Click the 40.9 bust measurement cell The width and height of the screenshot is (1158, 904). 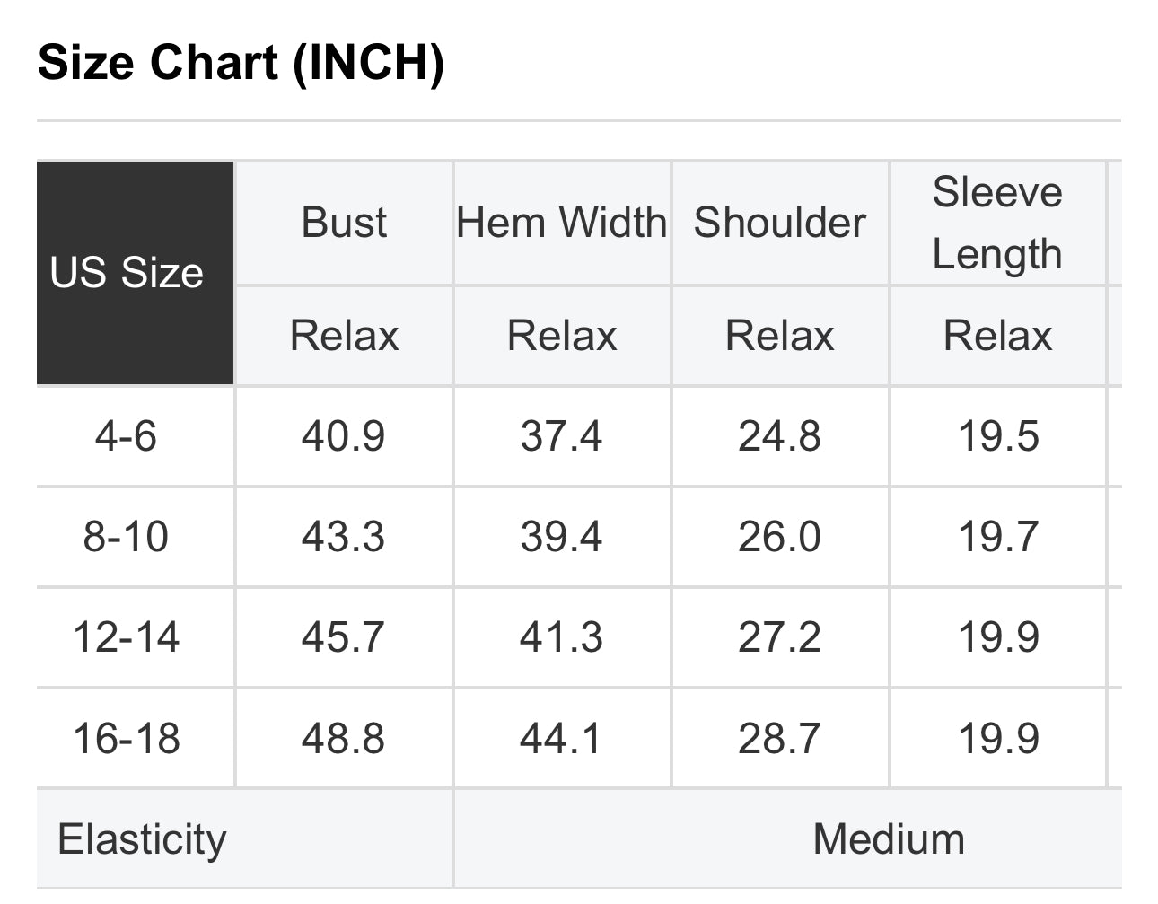click(343, 436)
